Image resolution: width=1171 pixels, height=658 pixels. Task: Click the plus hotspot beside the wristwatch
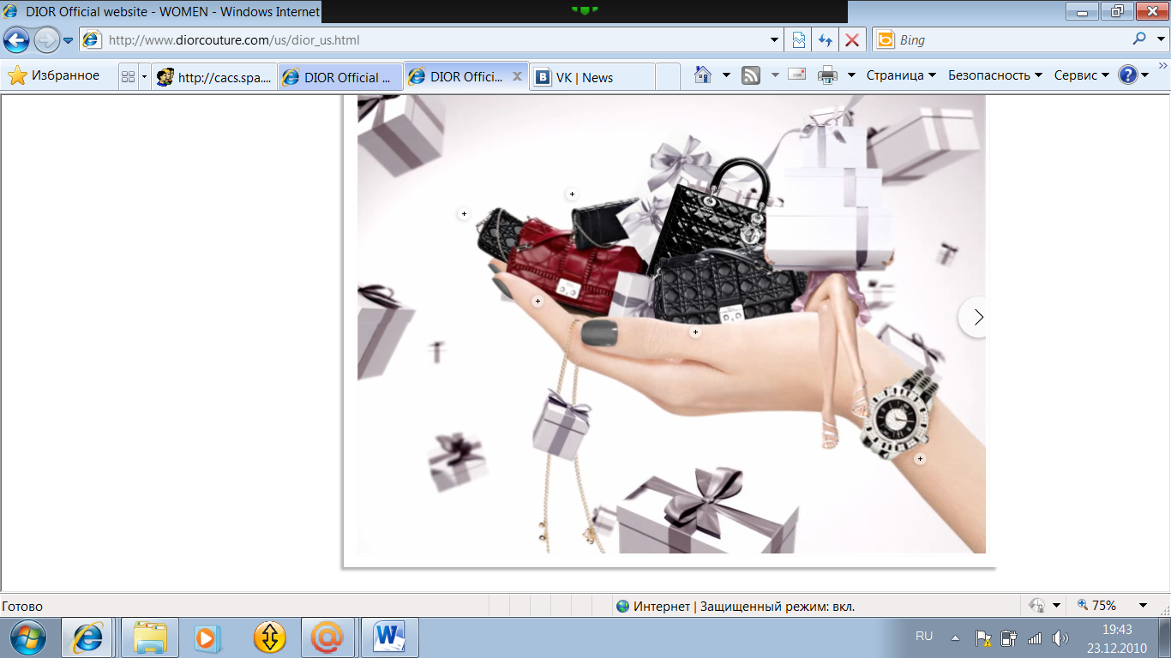tap(920, 459)
